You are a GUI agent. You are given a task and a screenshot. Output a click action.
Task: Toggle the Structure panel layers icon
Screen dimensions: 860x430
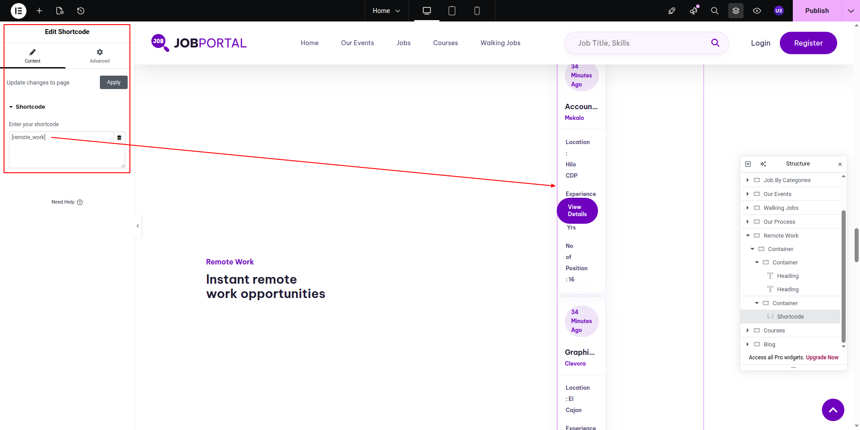tap(735, 11)
